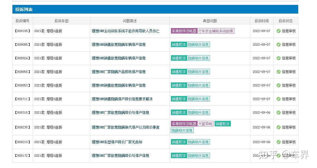Click green check icon for complaint 808235
The width and height of the screenshot is (317, 168).
point(278,127)
